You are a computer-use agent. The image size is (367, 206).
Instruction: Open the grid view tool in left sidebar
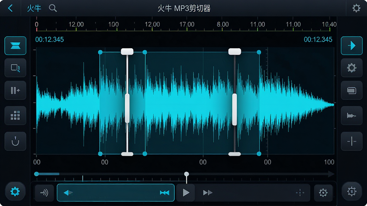click(x=15, y=116)
